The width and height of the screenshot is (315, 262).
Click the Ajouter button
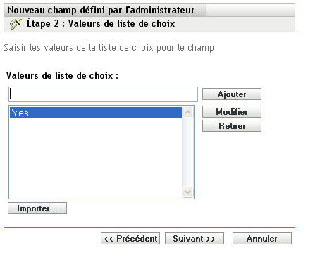click(x=232, y=94)
